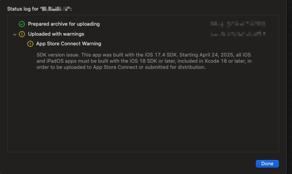The height and width of the screenshot is (174, 292).
Task: Click blurred timestamp of Prepared archive row
Action: [238, 24]
